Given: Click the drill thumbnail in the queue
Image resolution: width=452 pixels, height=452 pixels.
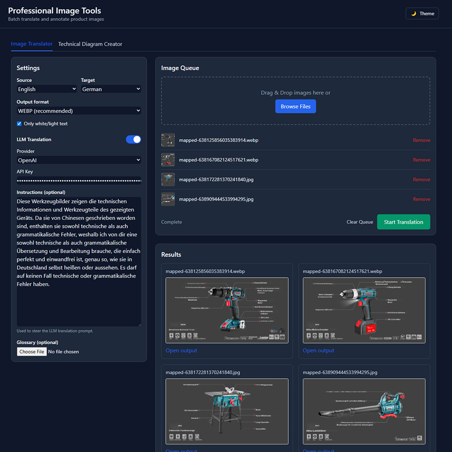Looking at the screenshot, I should [168, 140].
